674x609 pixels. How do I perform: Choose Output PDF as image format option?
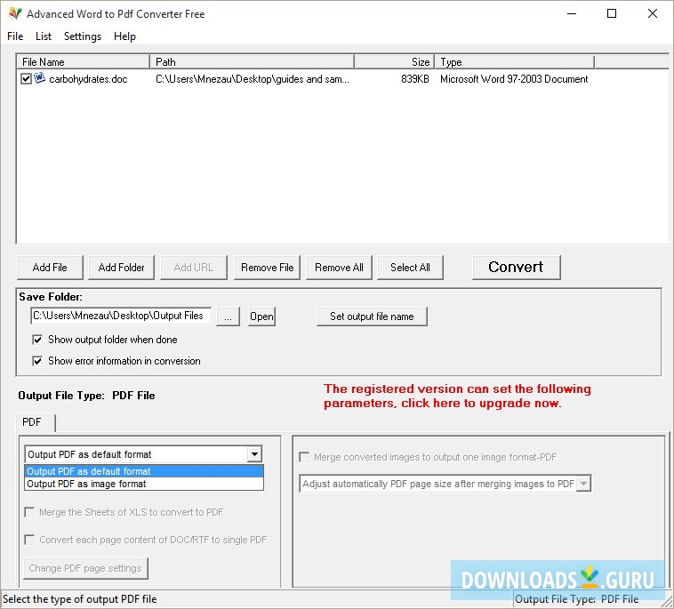pyautogui.click(x=144, y=484)
